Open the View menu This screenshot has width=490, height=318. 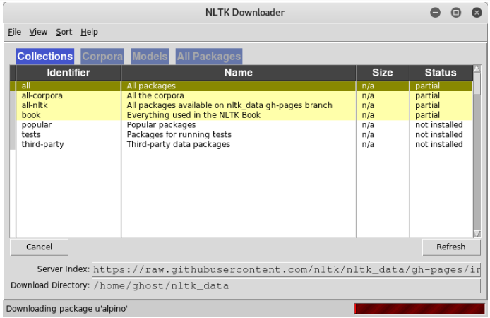point(38,32)
